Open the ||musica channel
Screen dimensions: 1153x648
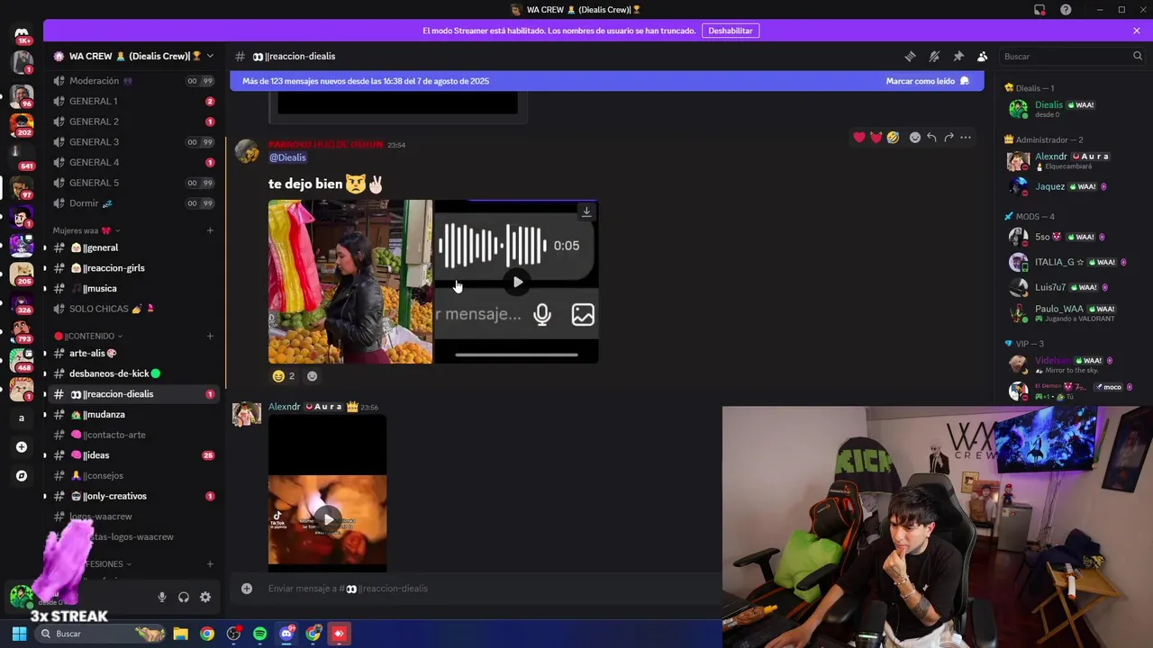tap(134, 289)
